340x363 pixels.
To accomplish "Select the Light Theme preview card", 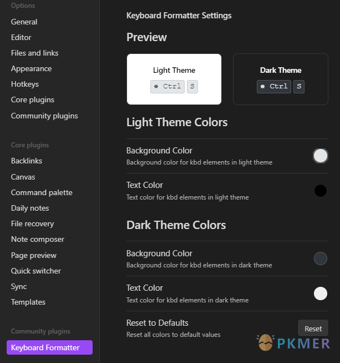I will [x=174, y=79].
